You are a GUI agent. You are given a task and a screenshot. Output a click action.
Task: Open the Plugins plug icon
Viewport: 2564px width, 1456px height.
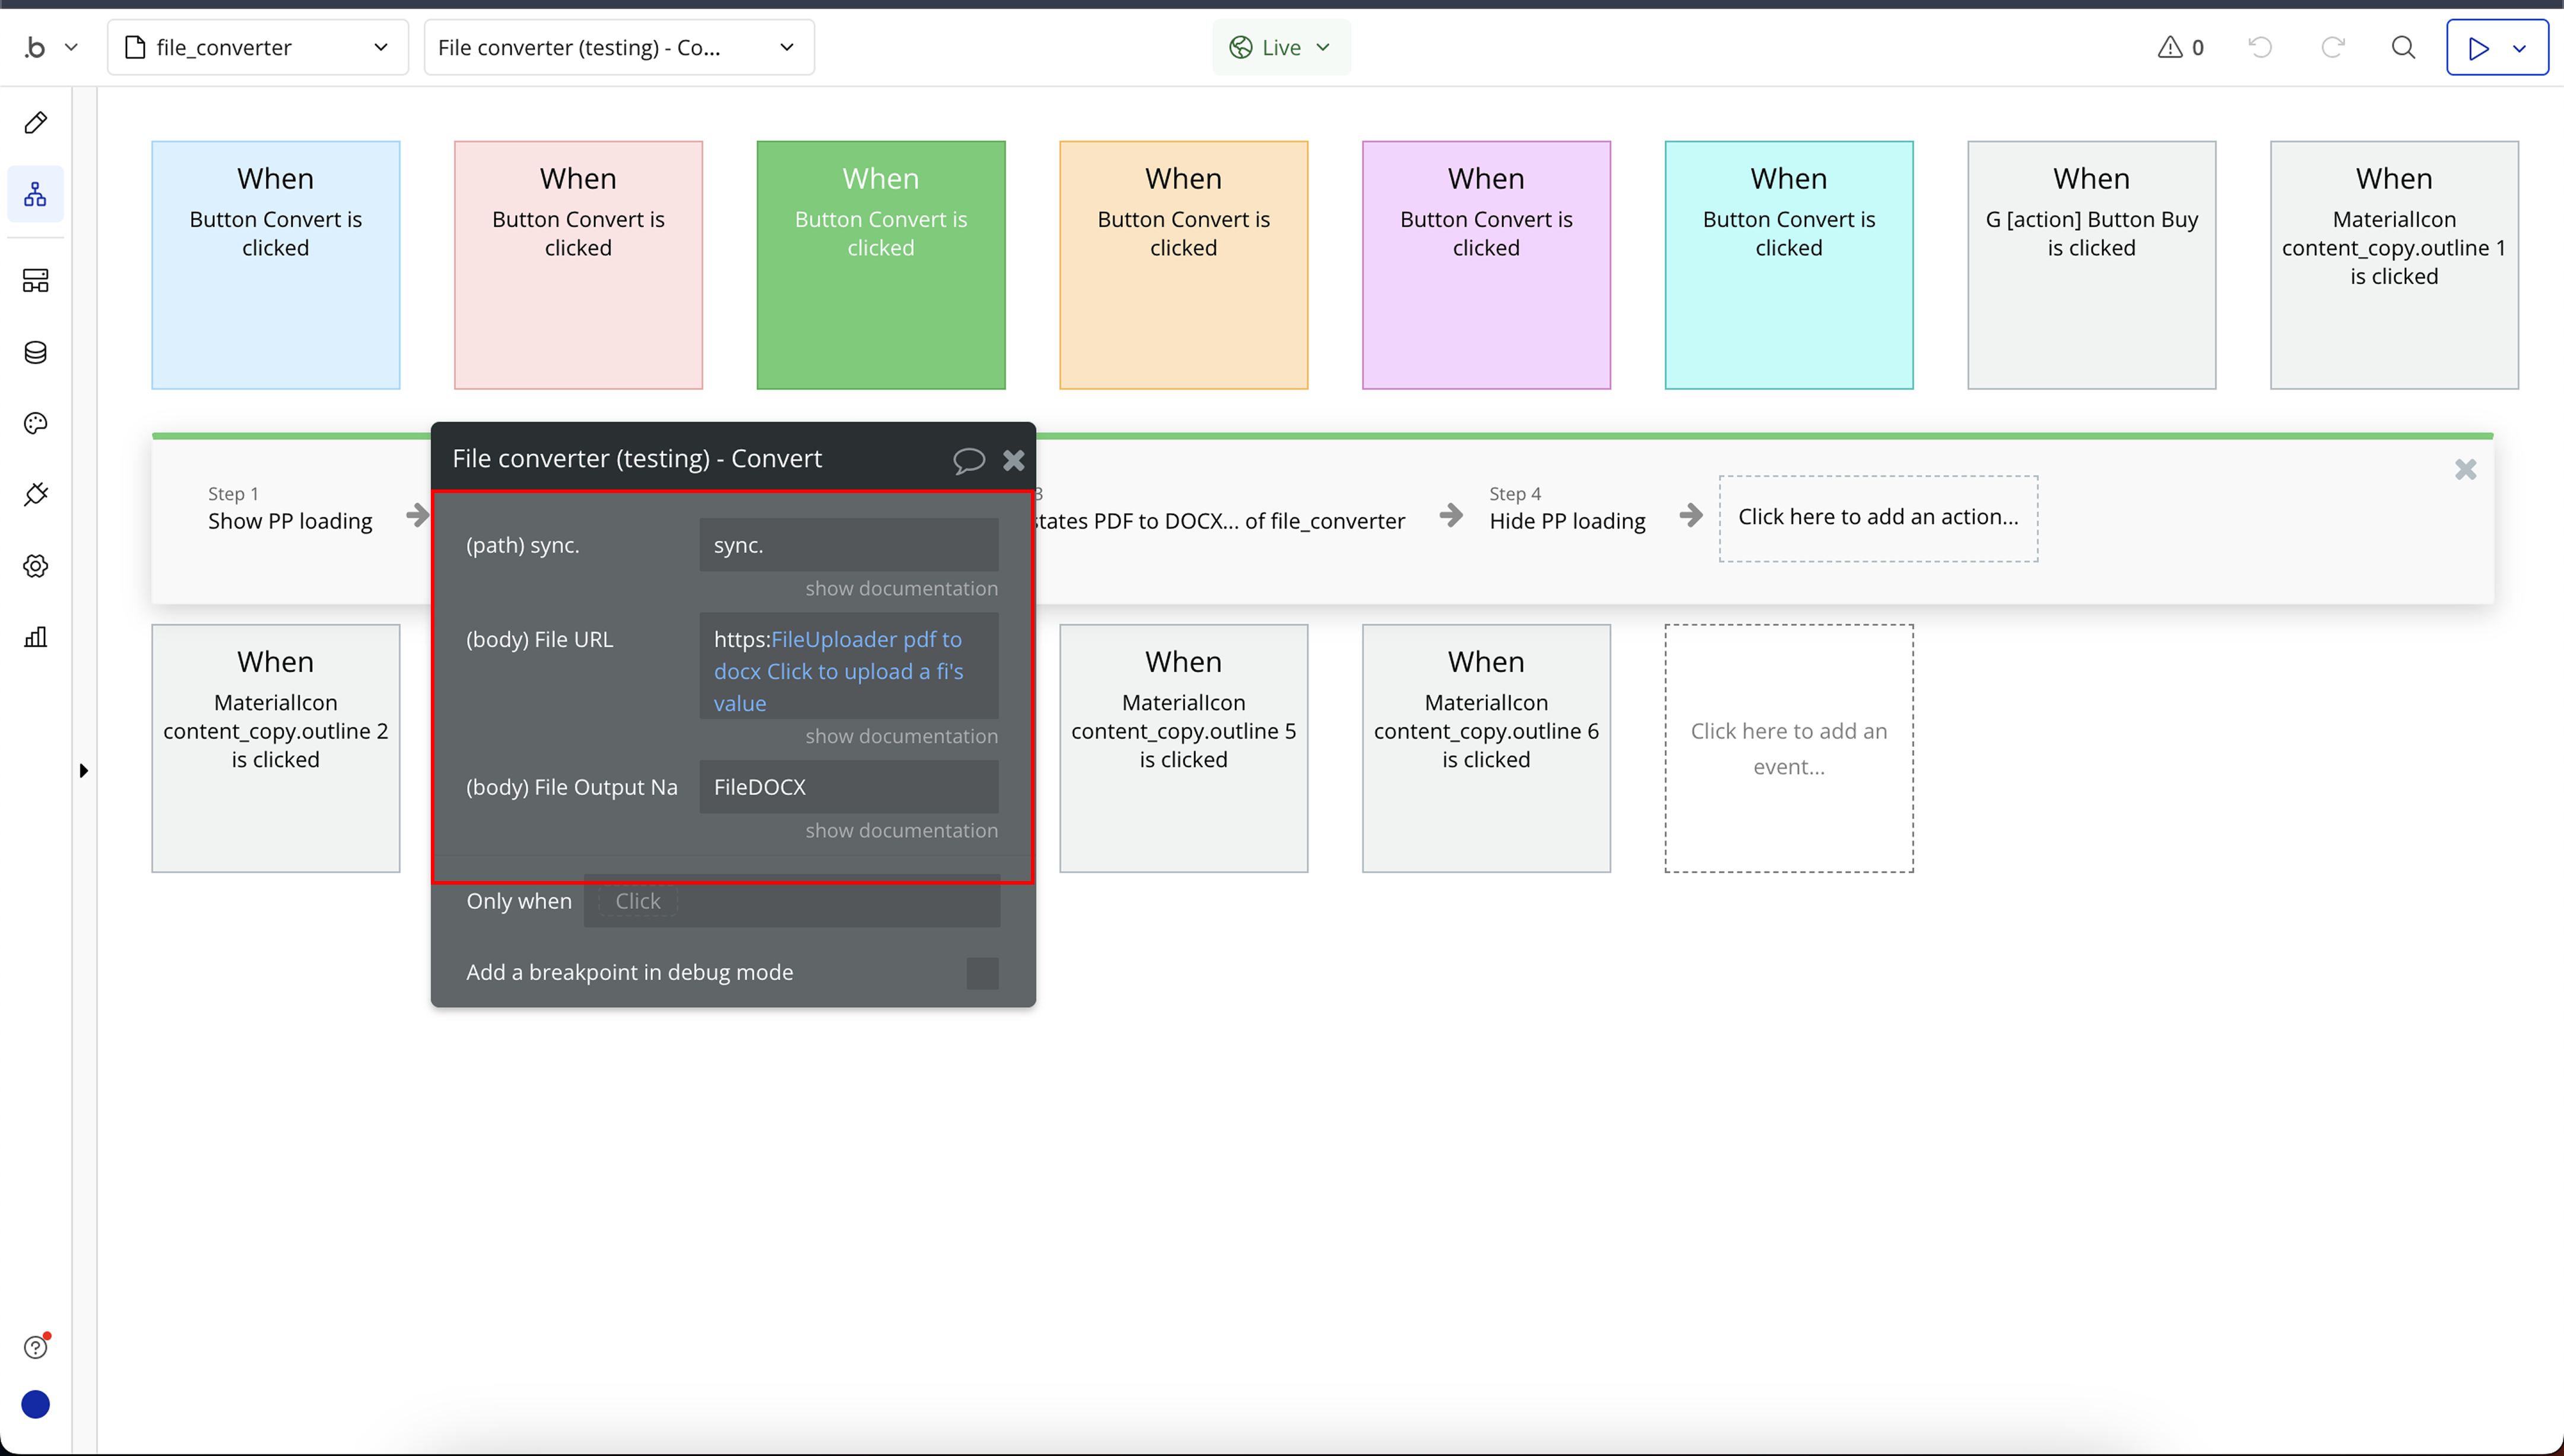tap(36, 494)
